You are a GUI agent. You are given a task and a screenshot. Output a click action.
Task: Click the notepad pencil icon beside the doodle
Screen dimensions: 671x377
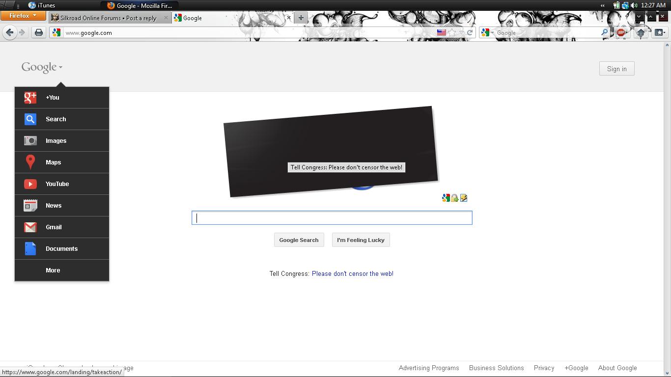(463, 198)
